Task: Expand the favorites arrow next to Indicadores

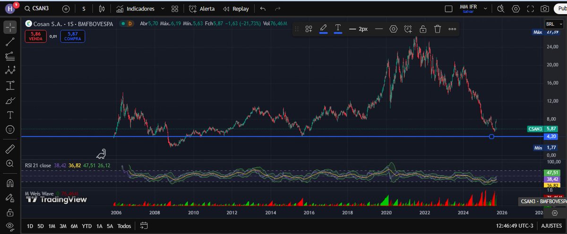Action: (163, 9)
